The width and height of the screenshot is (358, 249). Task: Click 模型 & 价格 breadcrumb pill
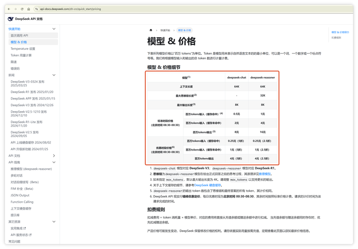tap(184, 30)
